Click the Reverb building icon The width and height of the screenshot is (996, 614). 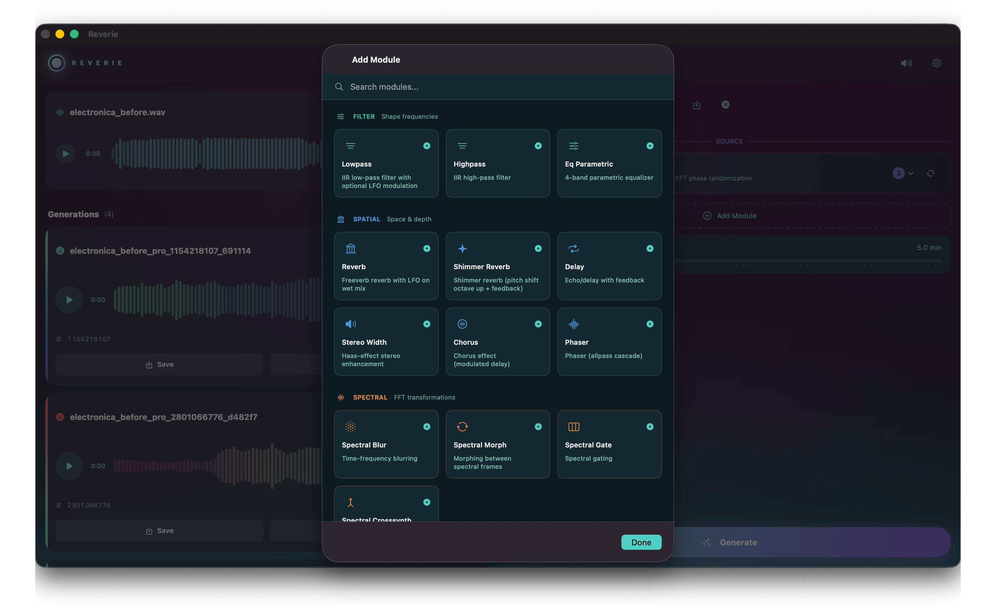[351, 248]
